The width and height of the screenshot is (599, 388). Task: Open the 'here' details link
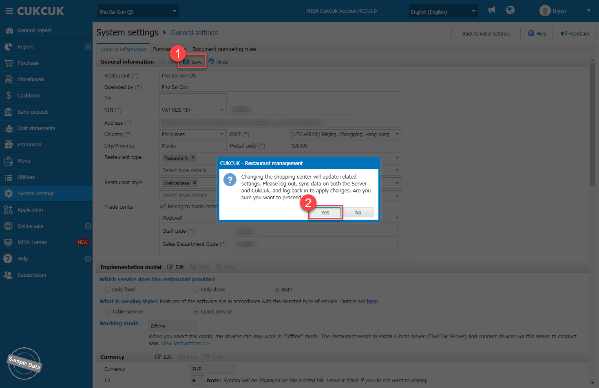372,302
